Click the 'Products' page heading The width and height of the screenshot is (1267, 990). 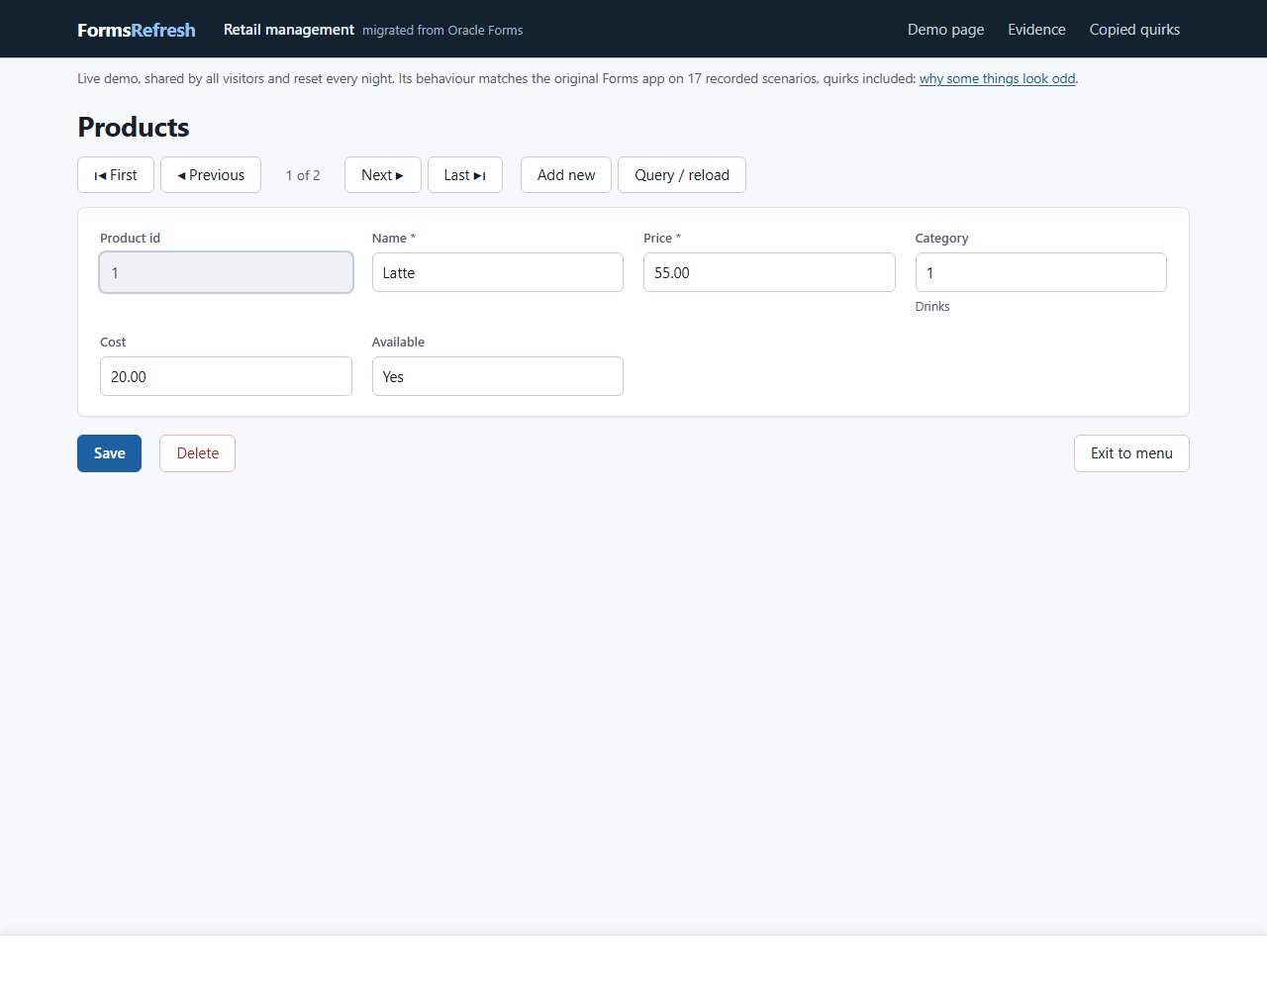[134, 127]
